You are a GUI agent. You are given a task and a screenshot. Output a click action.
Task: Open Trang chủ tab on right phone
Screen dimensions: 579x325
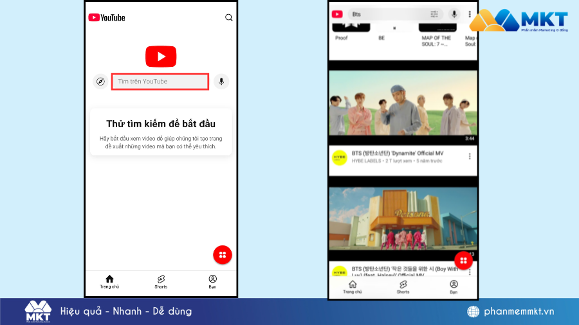[x=353, y=287]
